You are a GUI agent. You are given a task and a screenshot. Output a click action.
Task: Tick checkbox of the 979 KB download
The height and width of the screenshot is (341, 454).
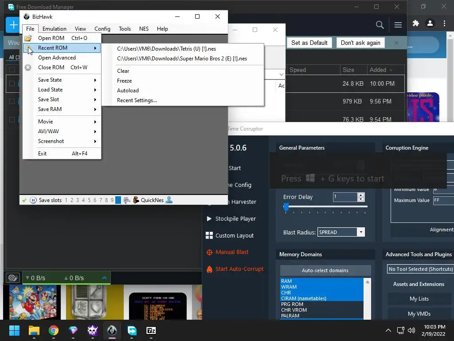click(12, 101)
